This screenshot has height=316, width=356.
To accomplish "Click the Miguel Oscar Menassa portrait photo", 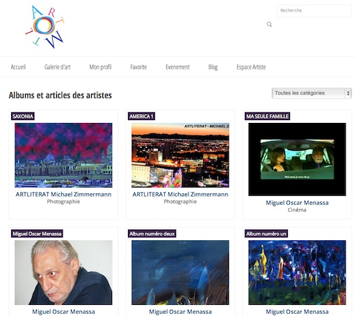I will (63, 272).
